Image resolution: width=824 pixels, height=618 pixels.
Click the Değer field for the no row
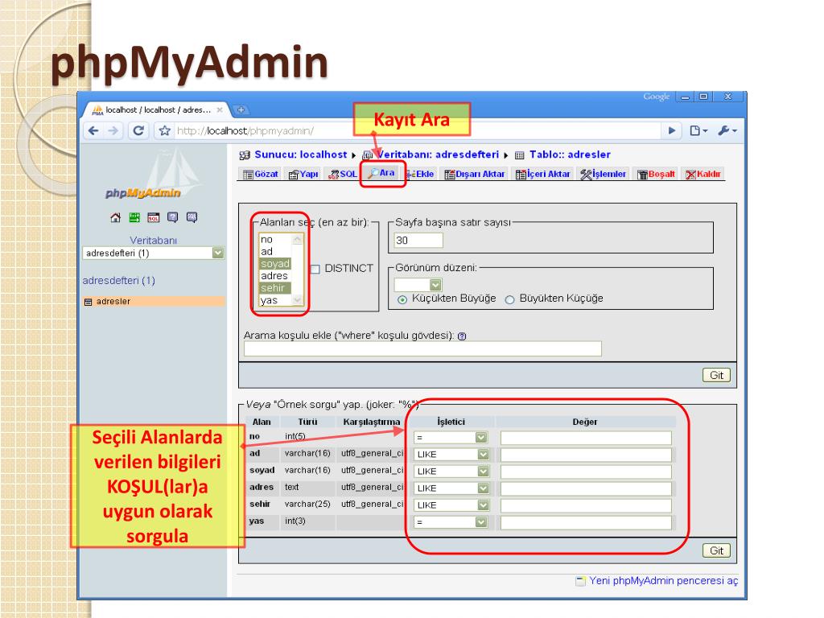[586, 438]
